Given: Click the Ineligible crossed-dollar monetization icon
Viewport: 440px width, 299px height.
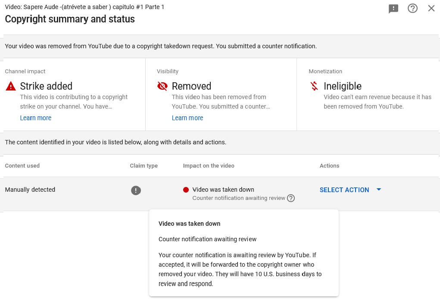Looking at the screenshot, I should pos(314,86).
